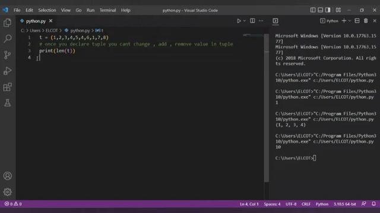Image resolution: width=380 pixels, height=213 pixels.
Task: Open the Edit menu
Action: pos(29,10)
